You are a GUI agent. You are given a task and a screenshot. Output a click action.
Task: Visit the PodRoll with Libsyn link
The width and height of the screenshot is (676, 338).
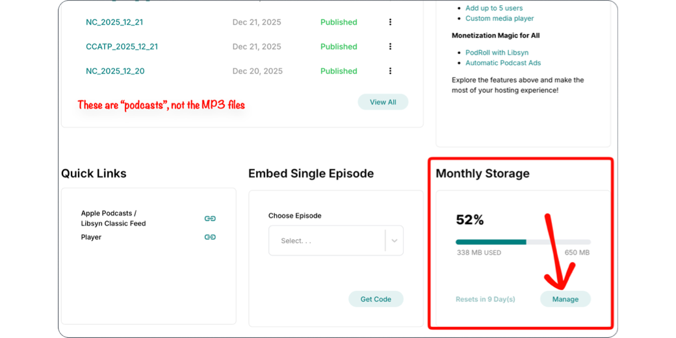497,53
